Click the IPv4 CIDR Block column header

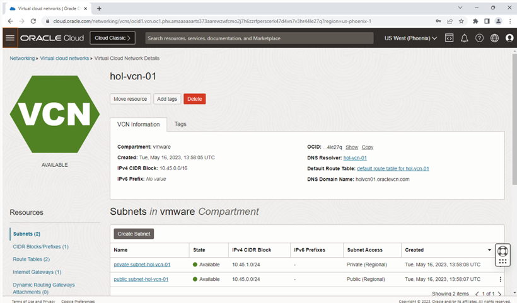[252, 250]
